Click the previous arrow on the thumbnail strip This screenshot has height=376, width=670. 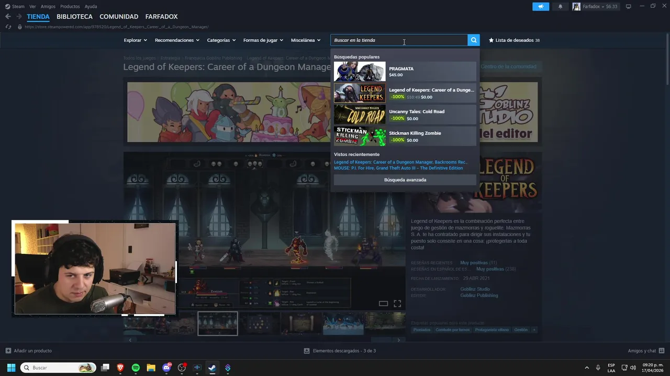(130, 340)
